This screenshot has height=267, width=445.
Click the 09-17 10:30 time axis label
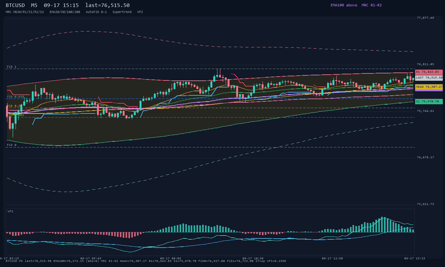click(253, 259)
